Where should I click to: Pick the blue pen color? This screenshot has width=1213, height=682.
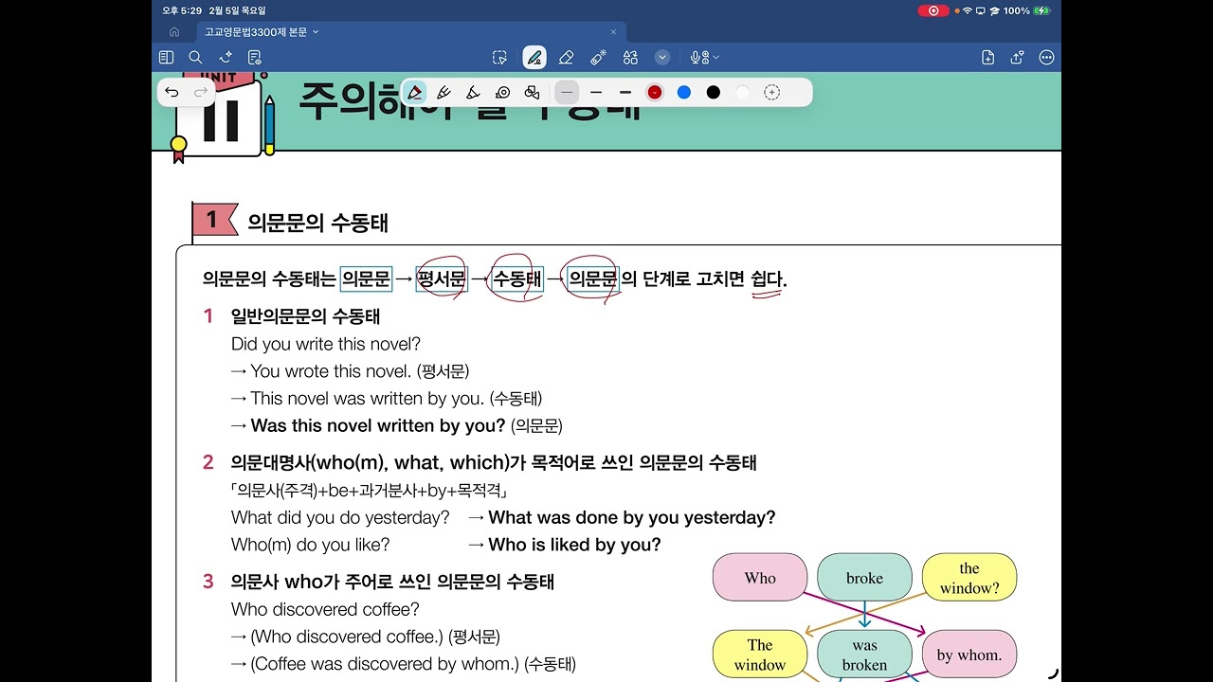[x=684, y=92]
